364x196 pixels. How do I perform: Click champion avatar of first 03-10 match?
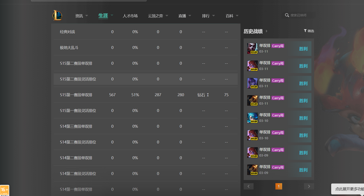click(252, 118)
